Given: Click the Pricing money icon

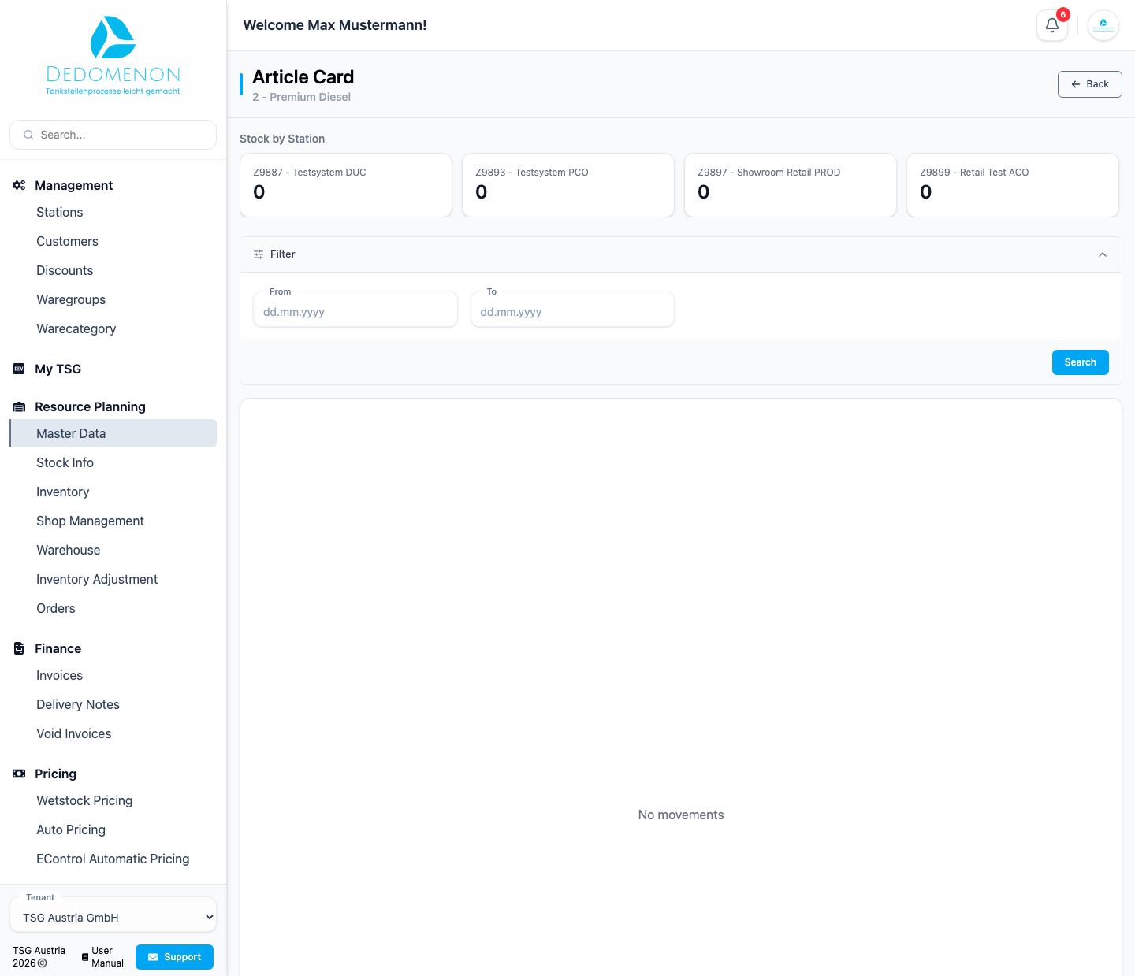Looking at the screenshot, I should pos(19,774).
